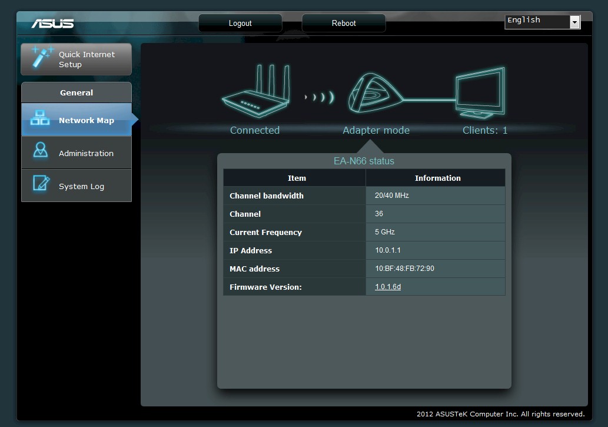Screen dimensions: 608x427
Task: Open the English language dropdown
Action: point(543,22)
